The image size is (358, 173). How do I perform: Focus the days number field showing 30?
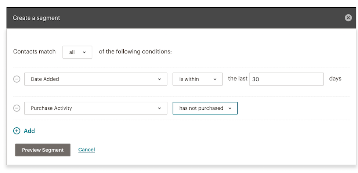(x=286, y=79)
